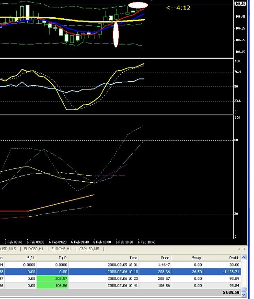Switch to the EURGBP,H1 chart tab

(34, 249)
